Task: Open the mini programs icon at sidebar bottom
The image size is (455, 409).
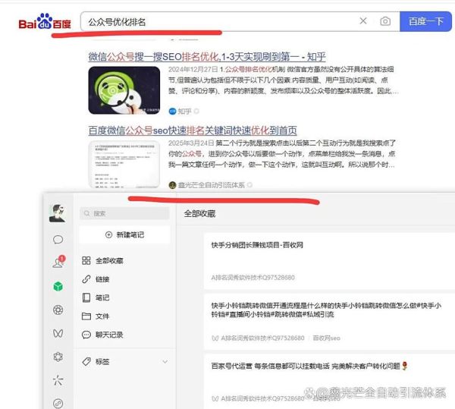Action: pos(58,403)
